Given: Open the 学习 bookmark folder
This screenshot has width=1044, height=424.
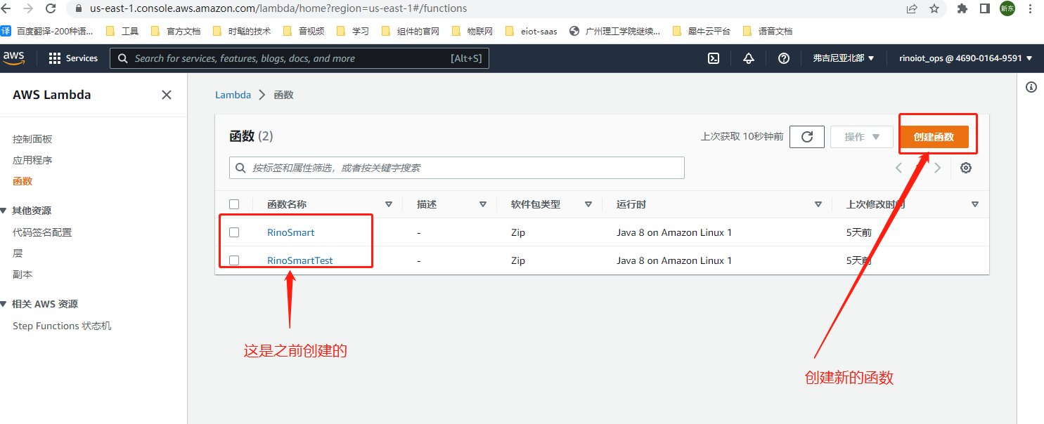Looking at the screenshot, I should 352,31.
